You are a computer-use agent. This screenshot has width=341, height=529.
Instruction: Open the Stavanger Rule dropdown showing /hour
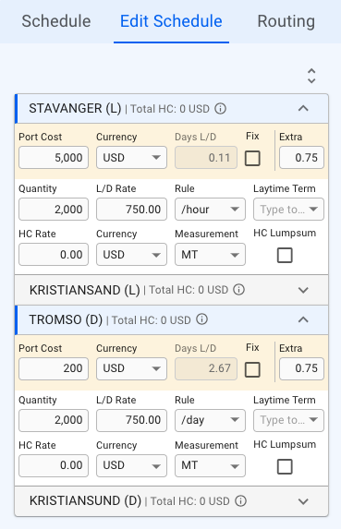[x=210, y=210]
